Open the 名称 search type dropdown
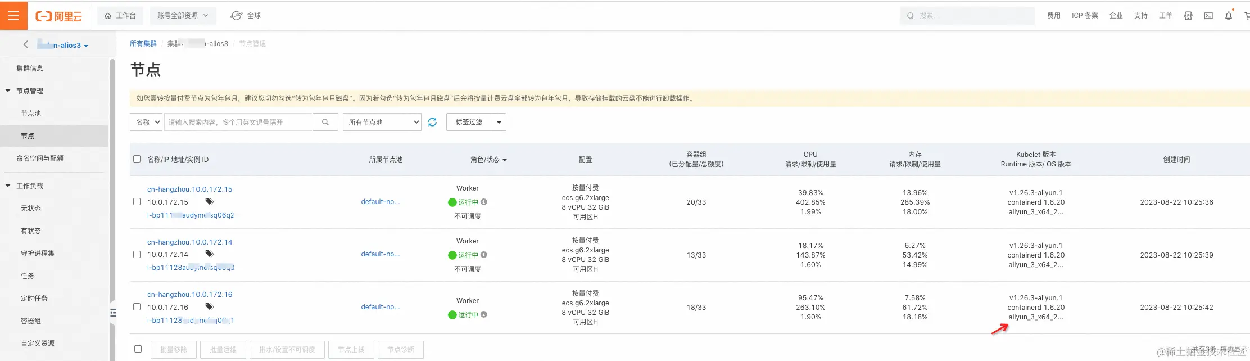Viewport: 1250px width, 361px height. (146, 122)
